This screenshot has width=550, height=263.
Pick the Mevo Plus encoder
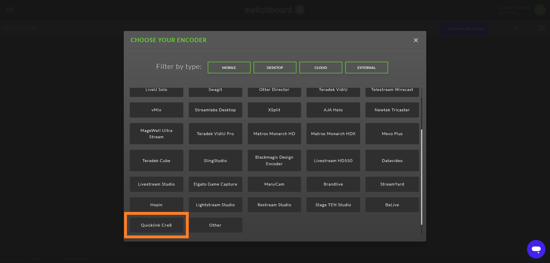point(392,134)
